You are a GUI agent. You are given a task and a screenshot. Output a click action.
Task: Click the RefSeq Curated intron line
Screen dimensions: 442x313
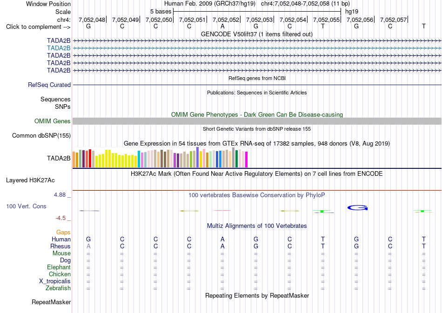click(257, 85)
